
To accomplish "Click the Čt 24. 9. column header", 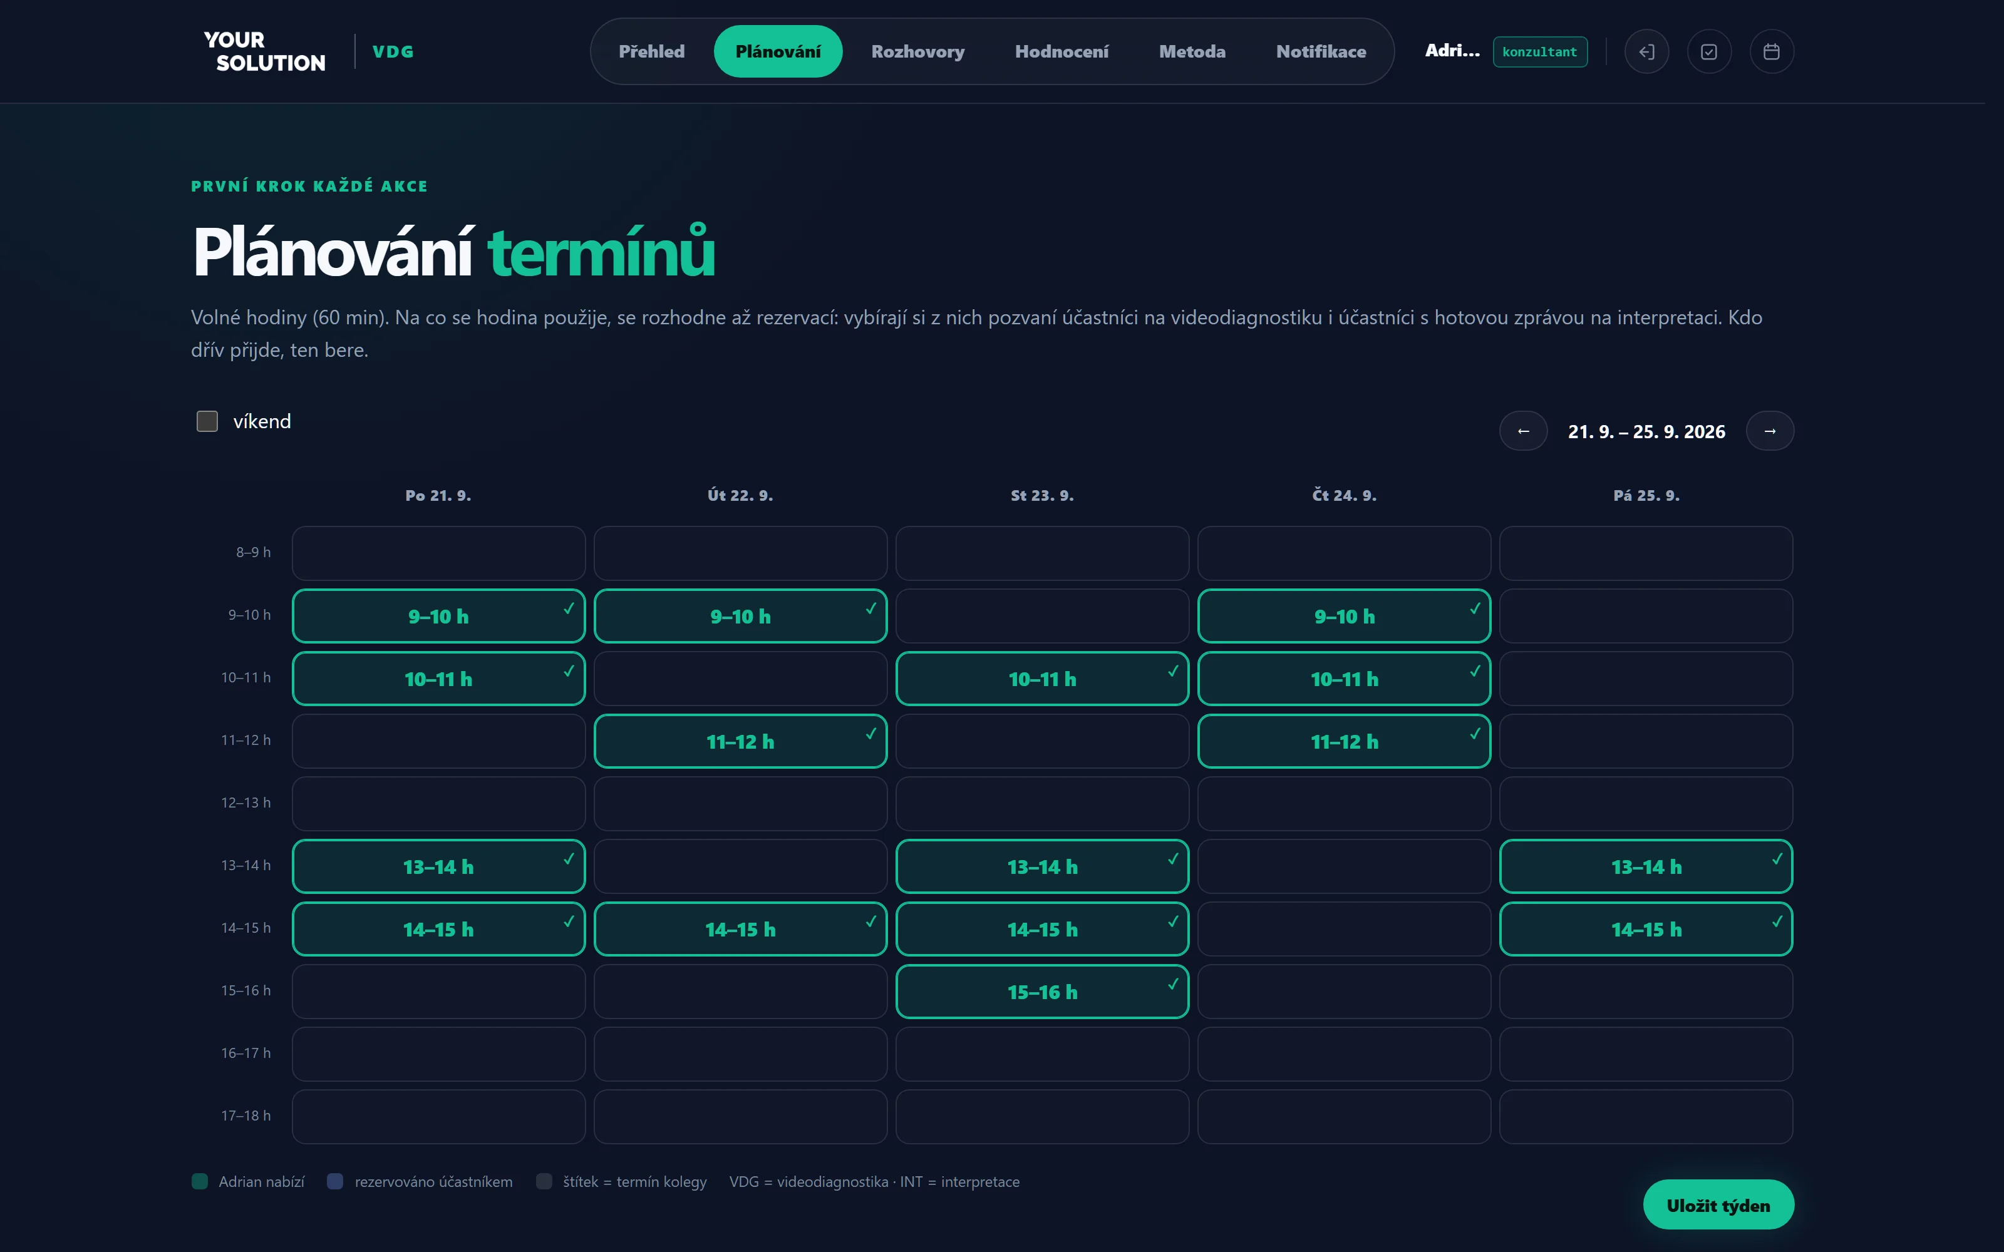I will 1344,495.
